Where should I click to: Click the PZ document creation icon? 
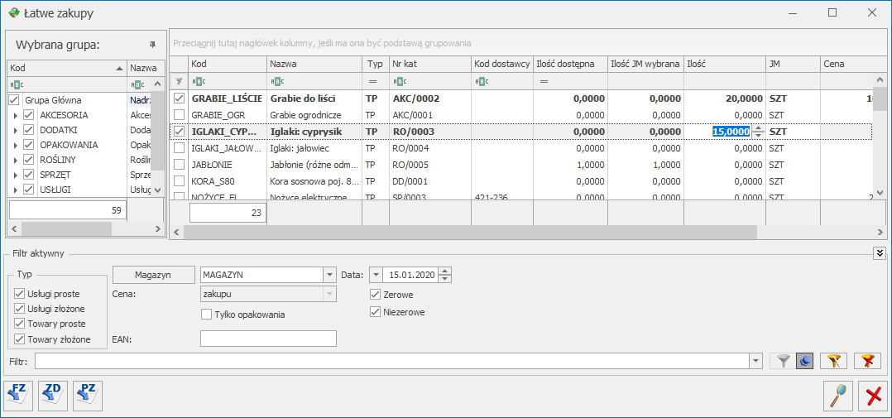(88, 395)
